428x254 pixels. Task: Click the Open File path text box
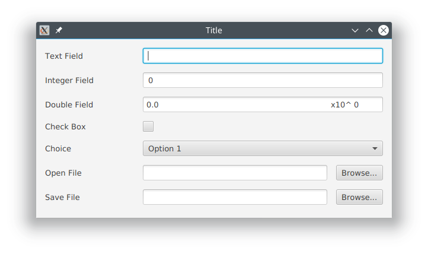235,173
